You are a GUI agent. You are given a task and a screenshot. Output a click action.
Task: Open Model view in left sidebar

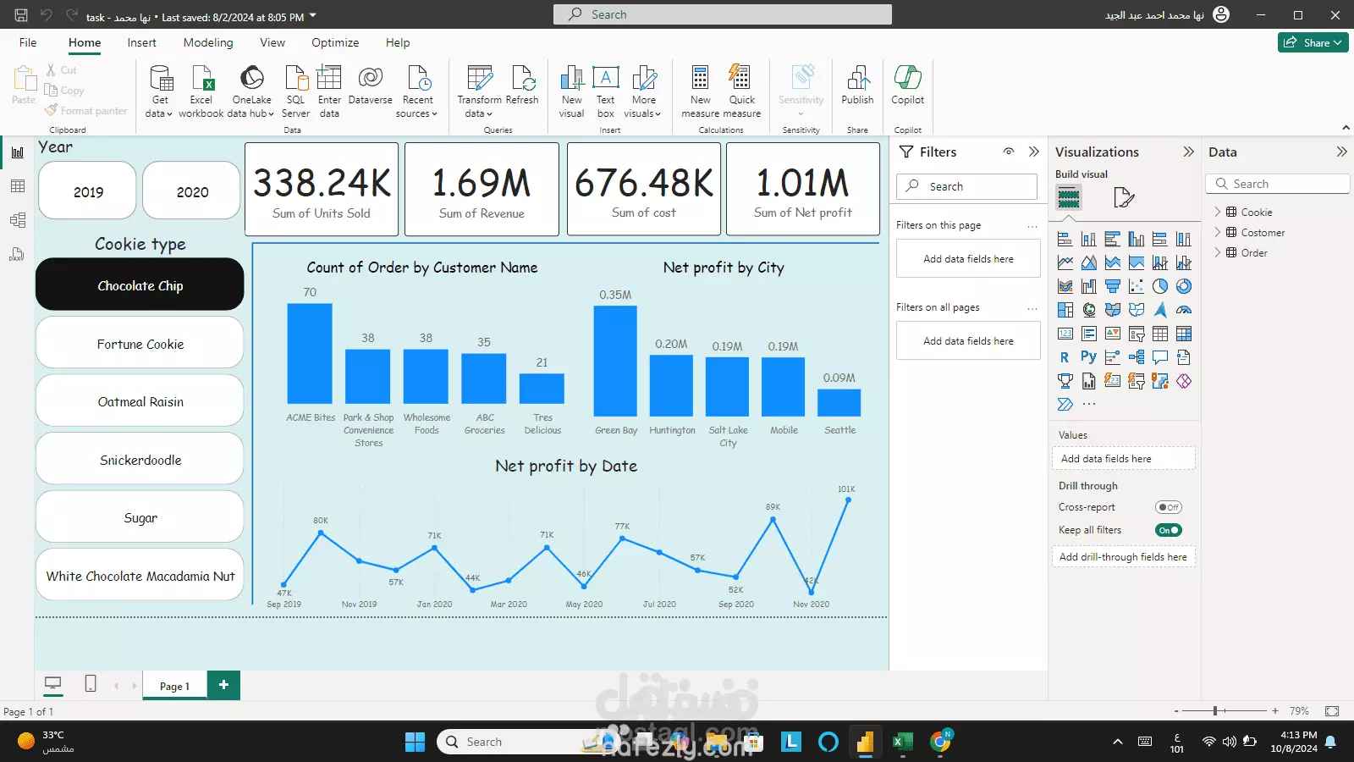pyautogui.click(x=18, y=220)
